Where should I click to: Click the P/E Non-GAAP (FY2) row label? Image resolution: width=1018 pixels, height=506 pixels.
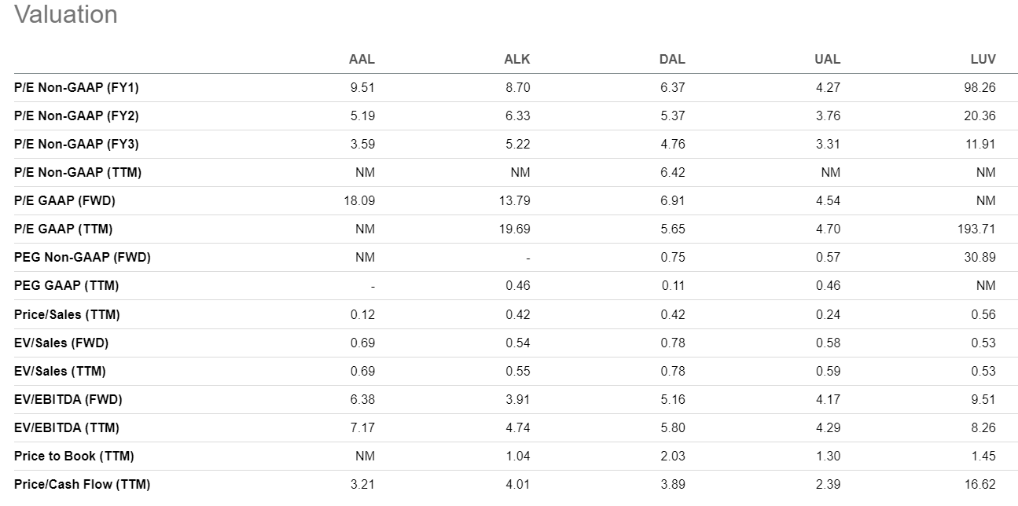(x=76, y=115)
